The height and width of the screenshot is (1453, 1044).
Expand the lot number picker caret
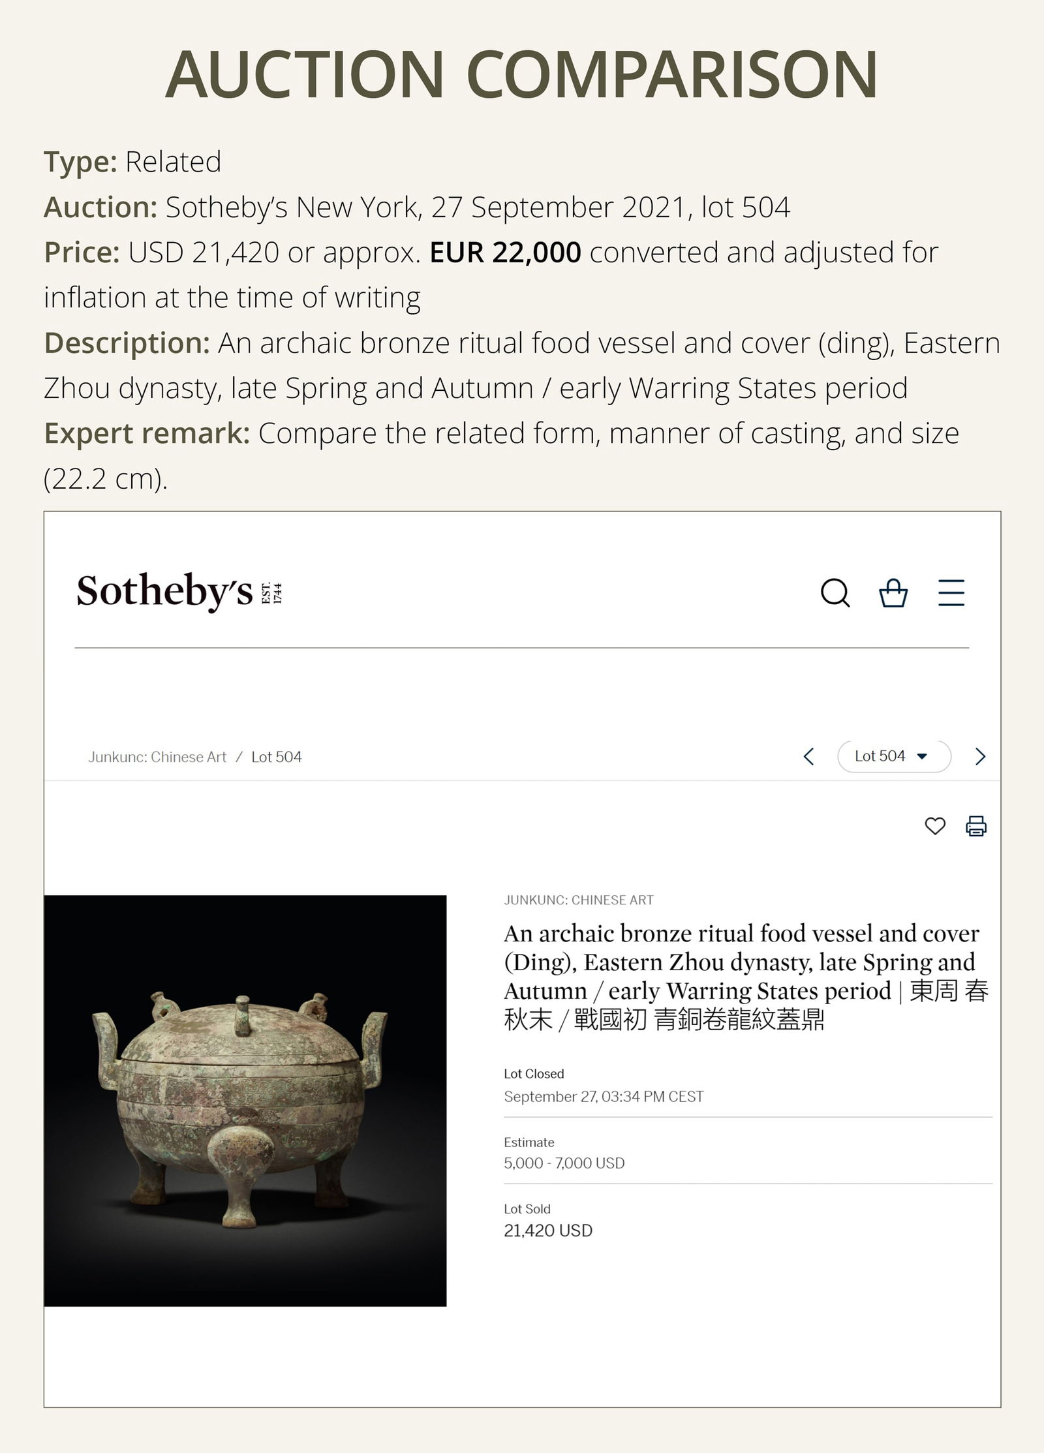[921, 756]
